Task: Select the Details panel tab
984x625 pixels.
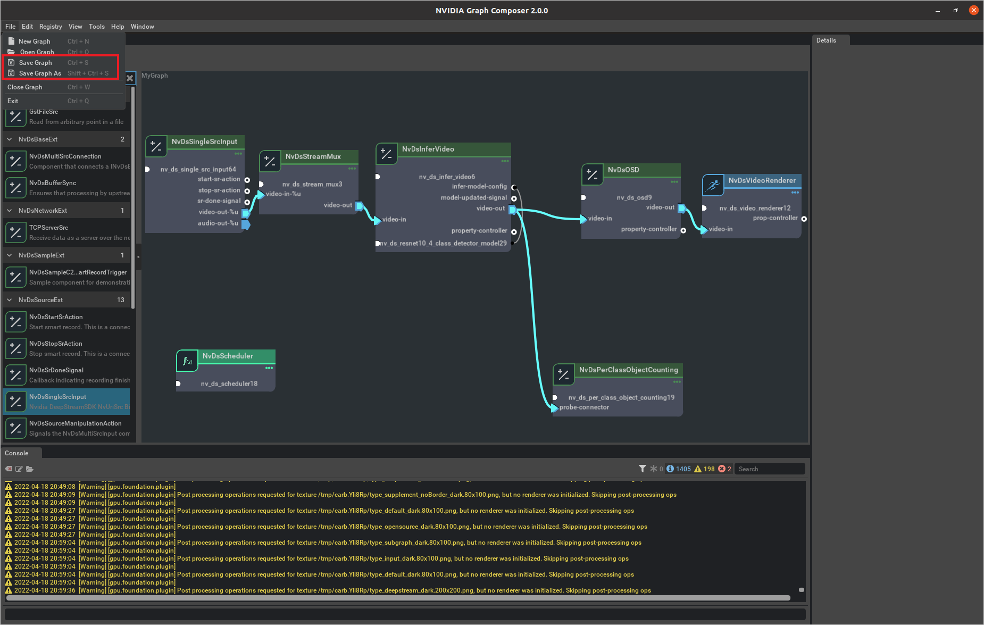Action: (x=826, y=40)
